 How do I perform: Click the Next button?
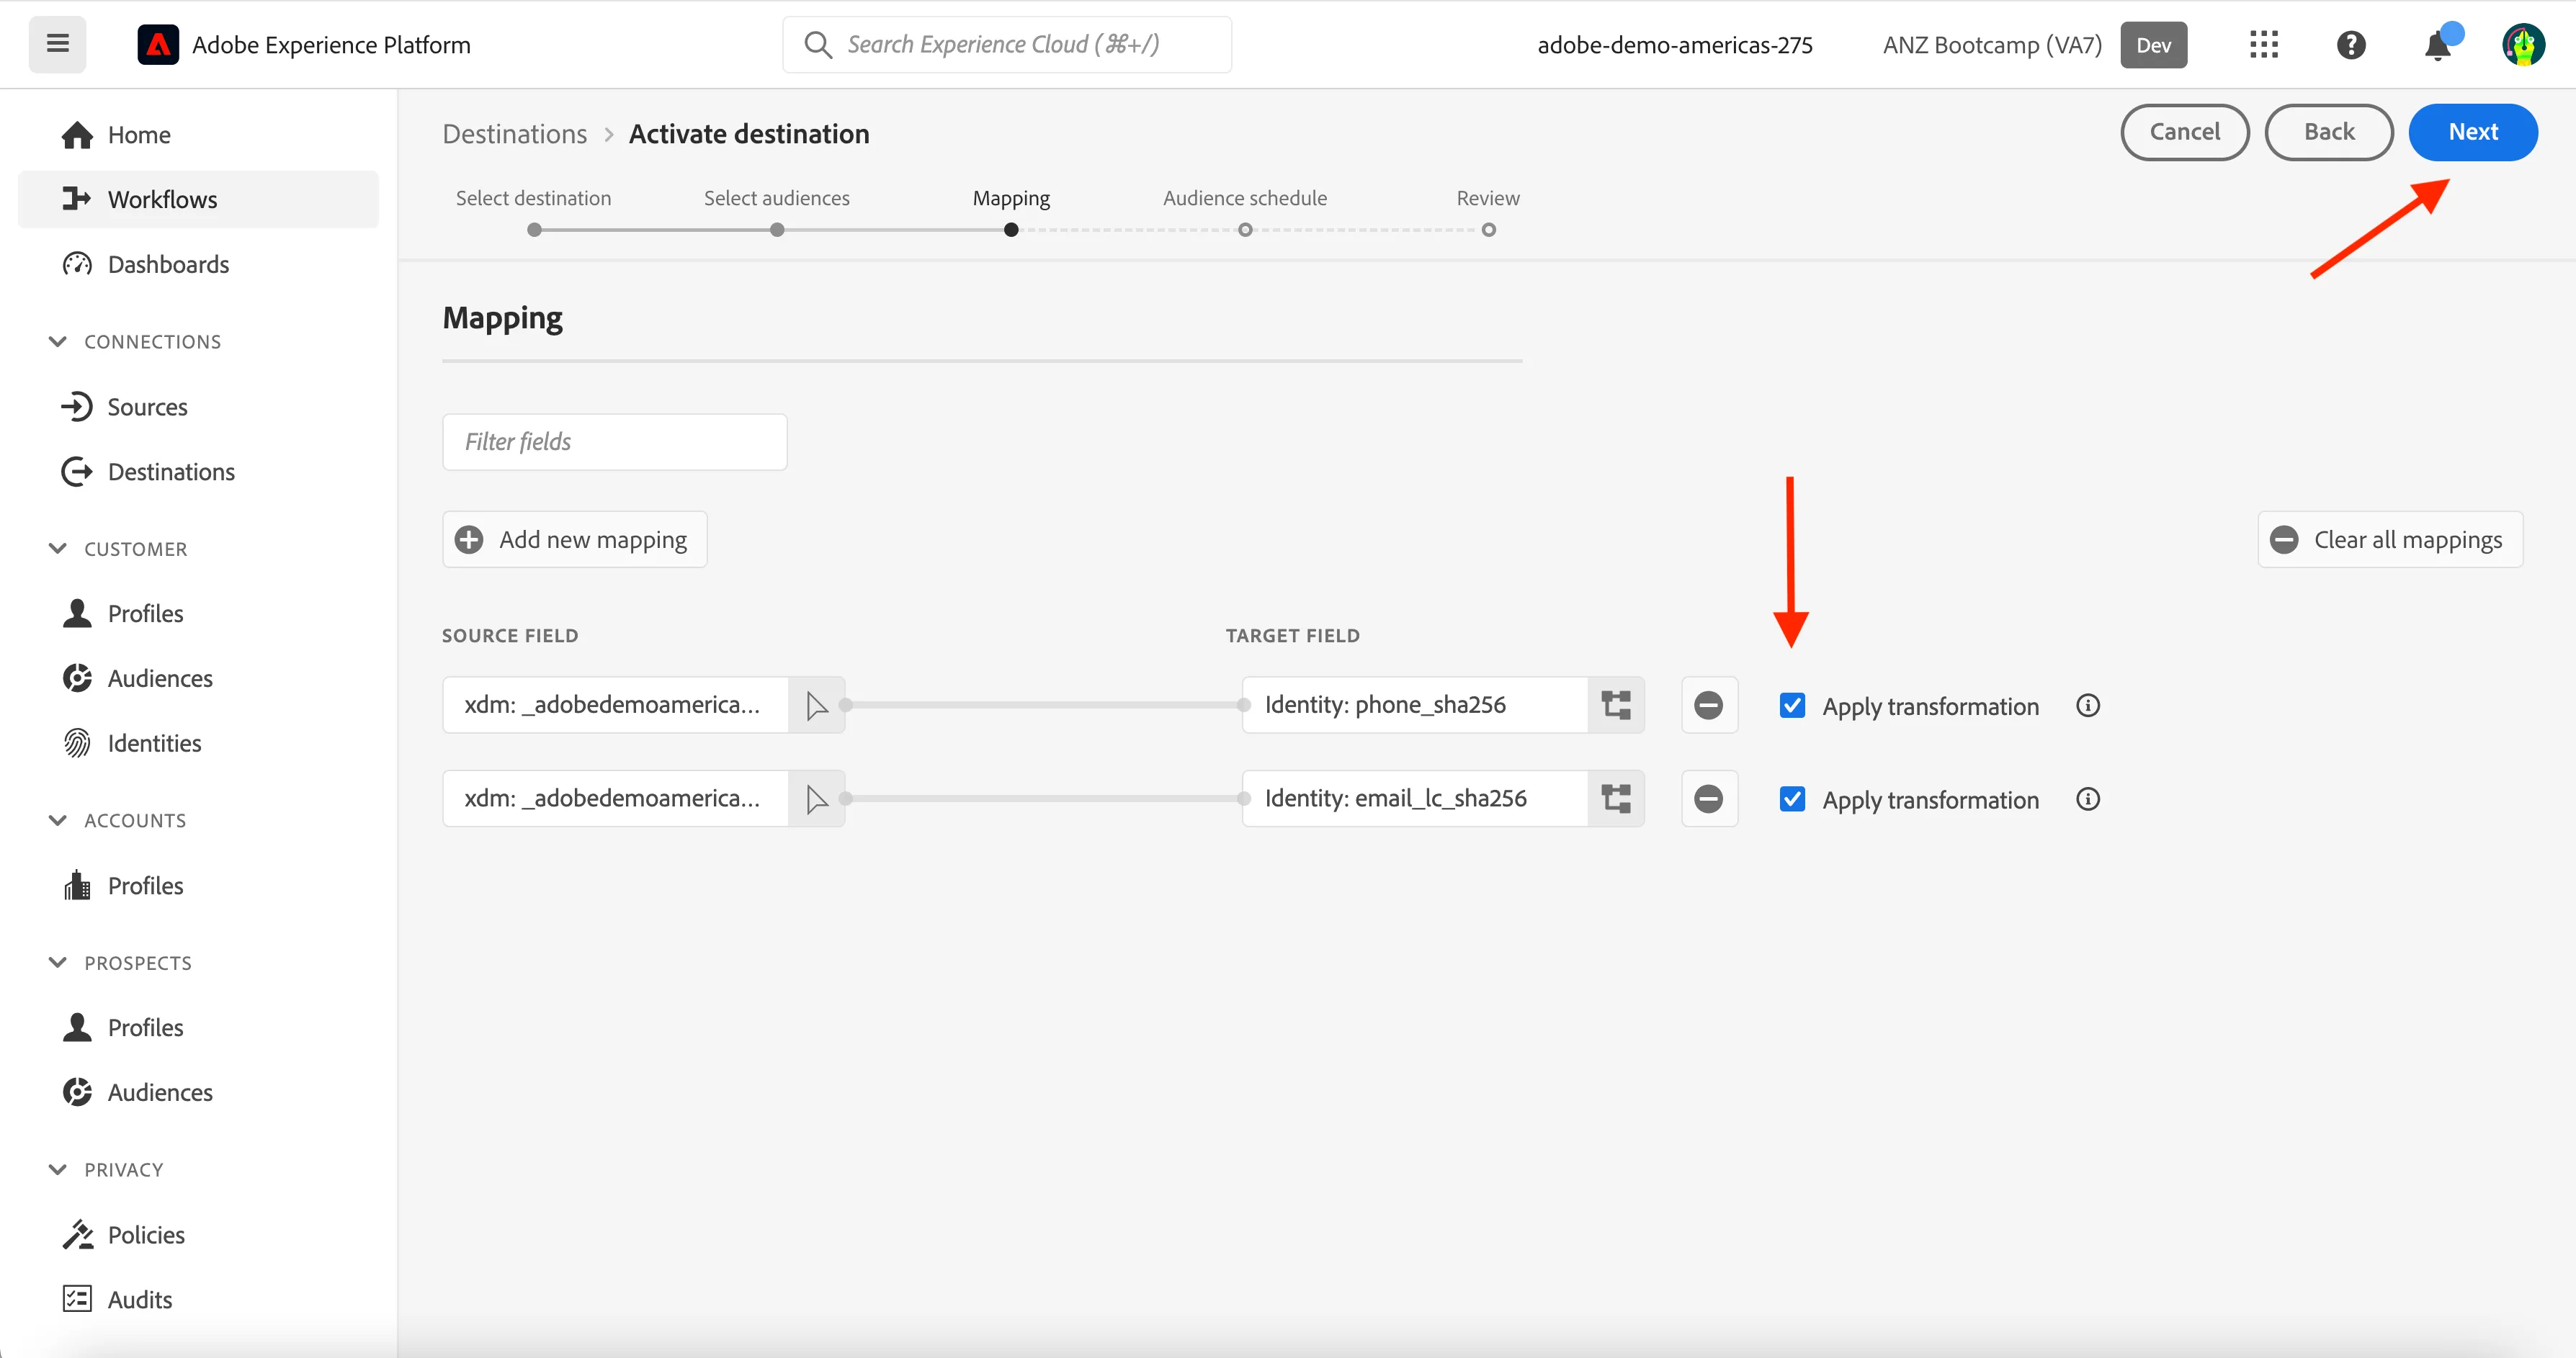coord(2472,132)
